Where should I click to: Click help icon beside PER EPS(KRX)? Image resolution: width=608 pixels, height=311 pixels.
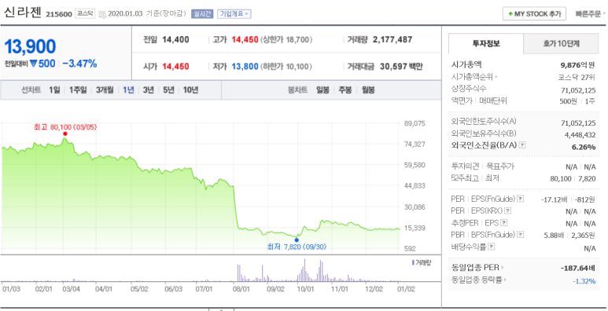pyautogui.click(x=507, y=210)
